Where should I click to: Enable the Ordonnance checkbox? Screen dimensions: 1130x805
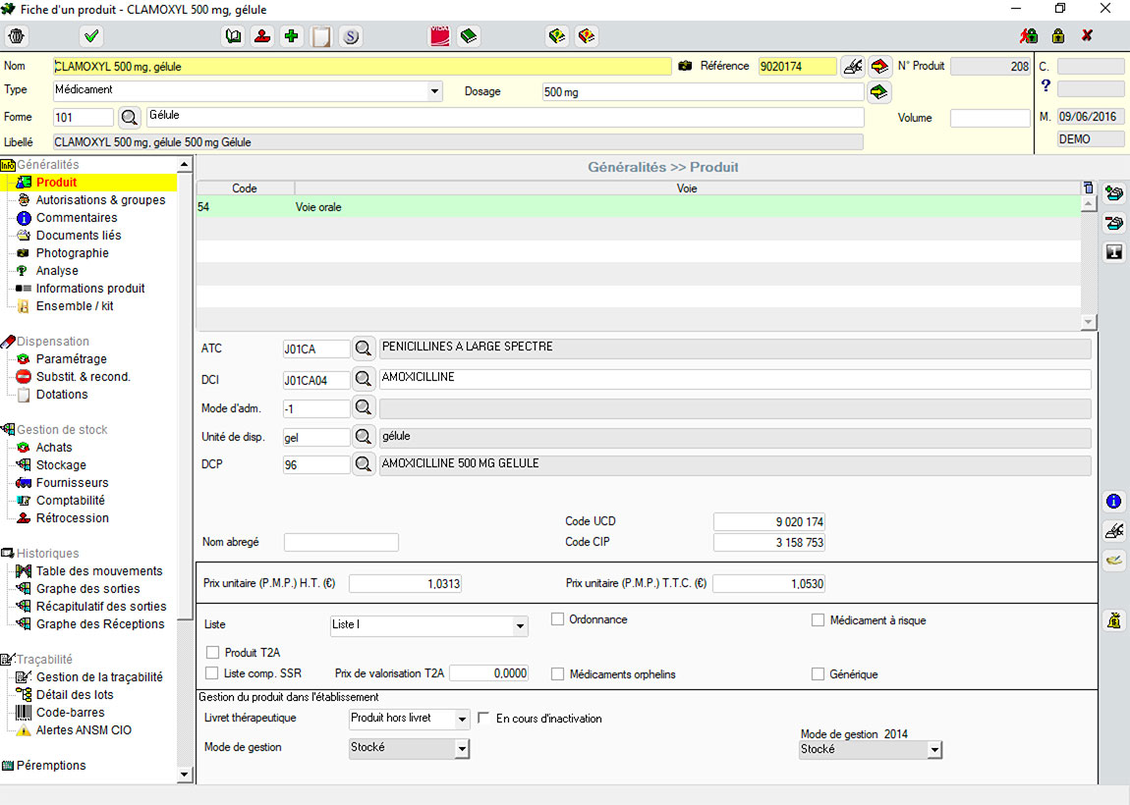[558, 619]
